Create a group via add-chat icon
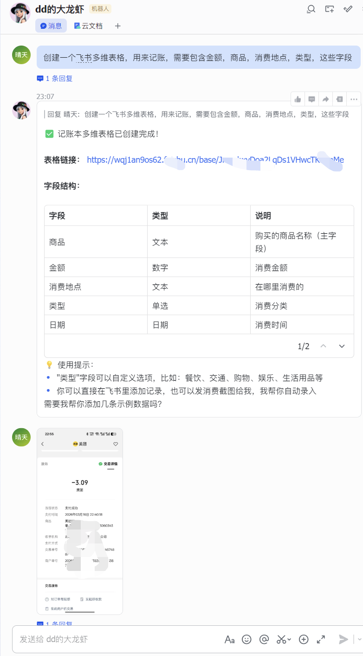This screenshot has width=363, height=656. click(330, 9)
